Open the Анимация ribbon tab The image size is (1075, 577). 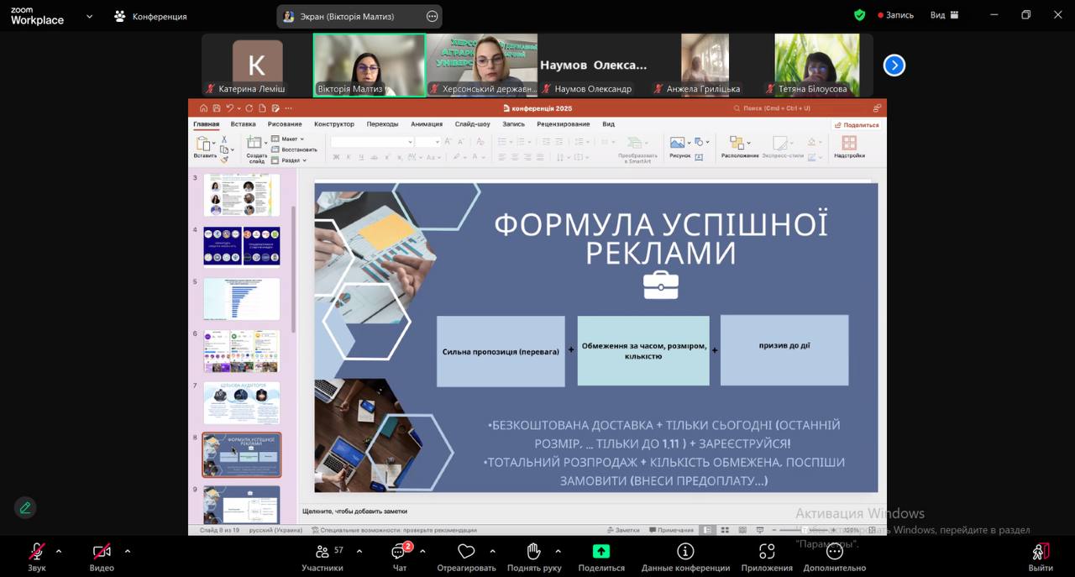[427, 124]
